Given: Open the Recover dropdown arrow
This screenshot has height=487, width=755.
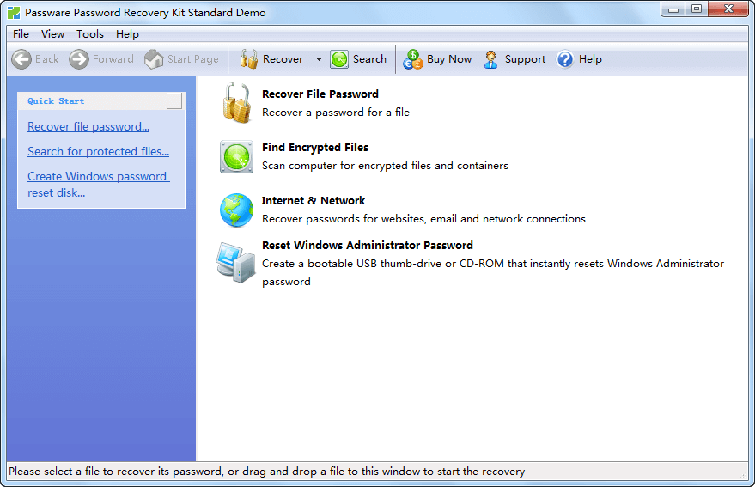Looking at the screenshot, I should pos(319,59).
